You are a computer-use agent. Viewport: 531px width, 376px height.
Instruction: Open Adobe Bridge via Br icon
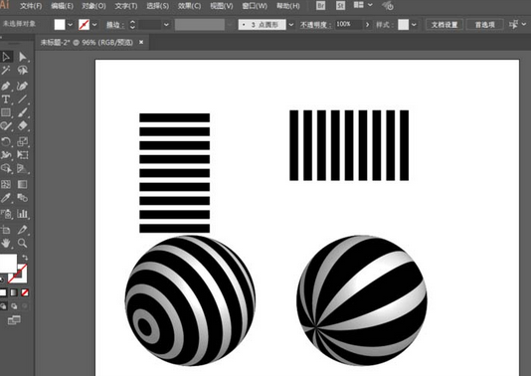tap(320, 5)
